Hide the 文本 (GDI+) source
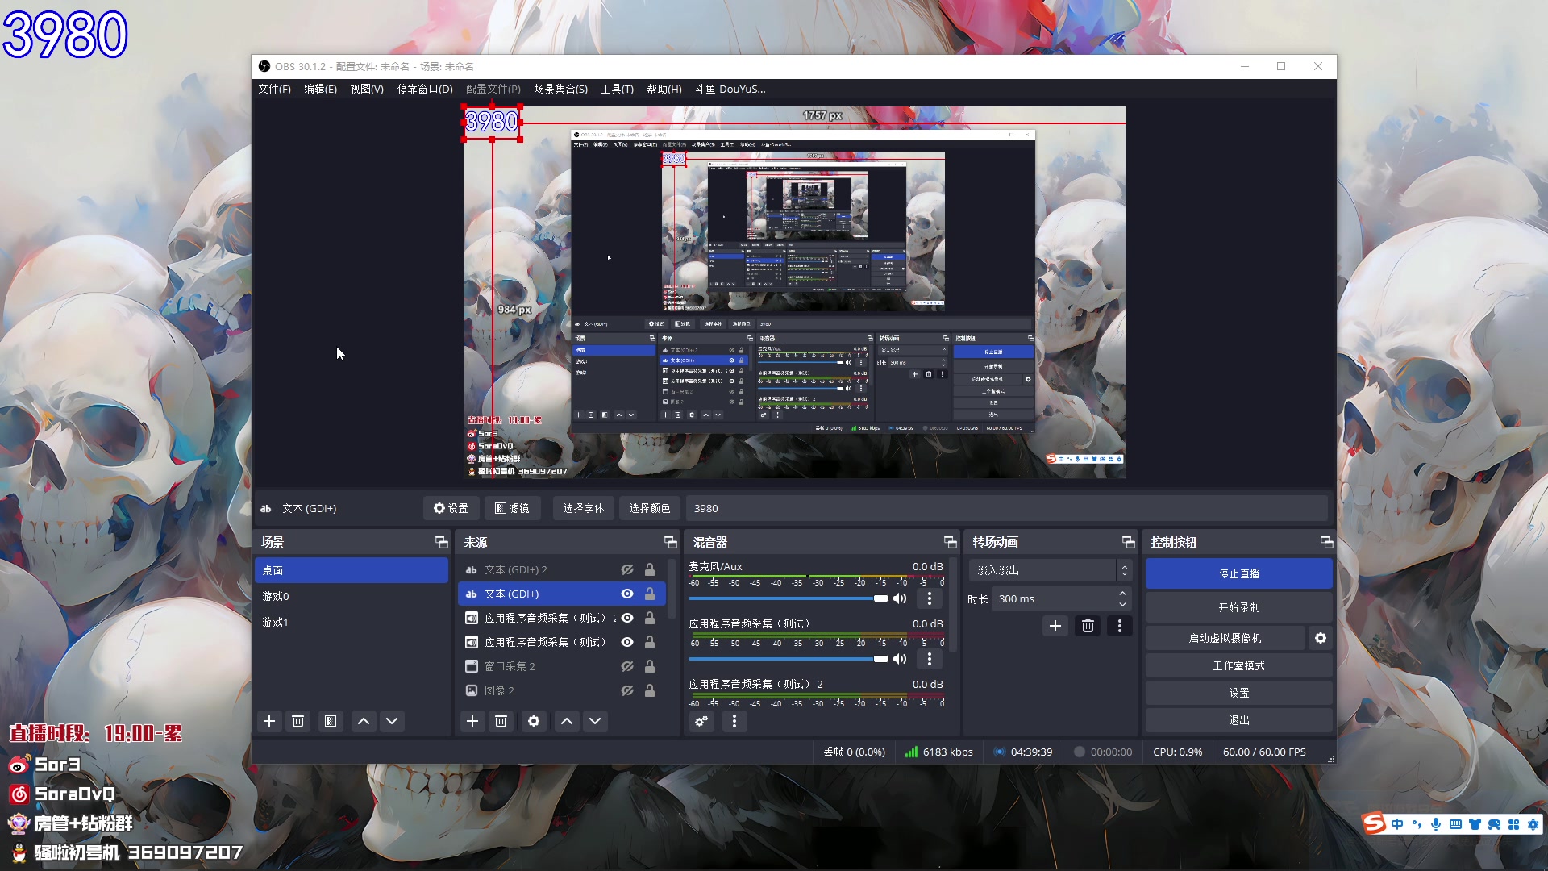Screen dimensions: 1548x871 tap(626, 594)
